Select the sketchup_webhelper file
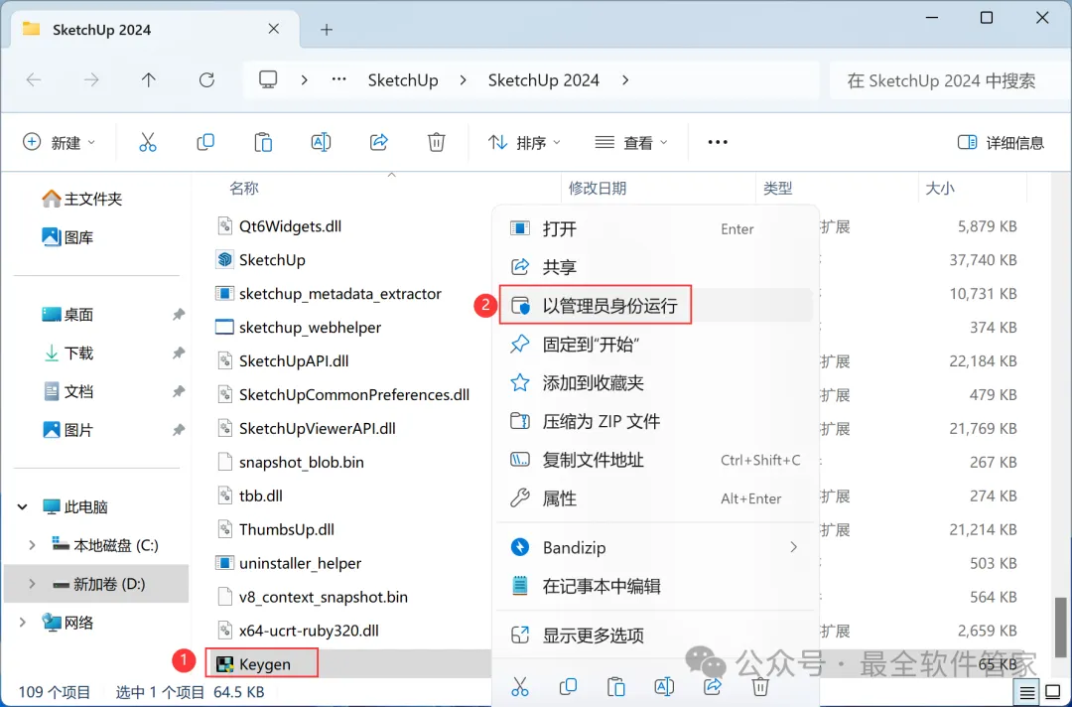 (x=310, y=328)
